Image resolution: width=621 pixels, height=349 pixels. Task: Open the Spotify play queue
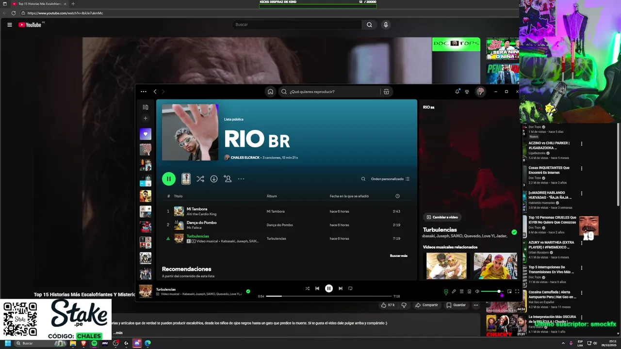461,291
